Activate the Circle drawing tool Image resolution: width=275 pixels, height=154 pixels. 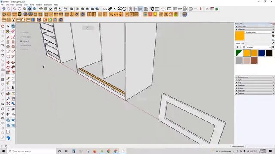pyautogui.click(x=8, y=47)
